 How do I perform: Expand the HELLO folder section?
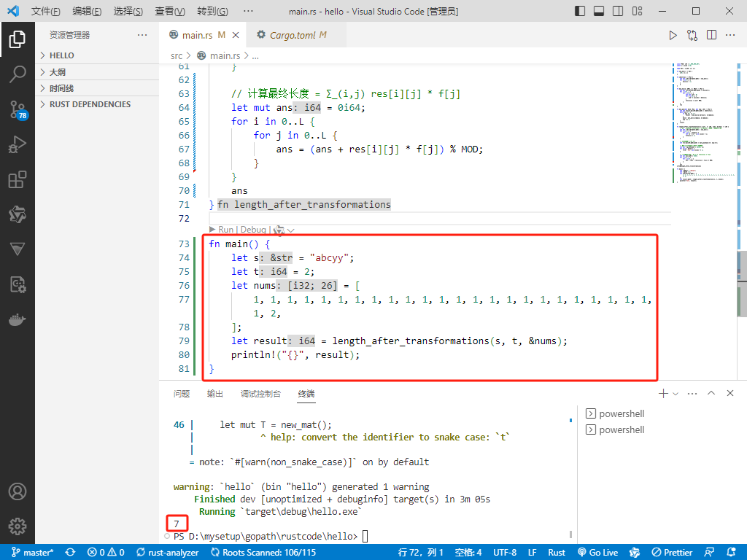pos(97,55)
